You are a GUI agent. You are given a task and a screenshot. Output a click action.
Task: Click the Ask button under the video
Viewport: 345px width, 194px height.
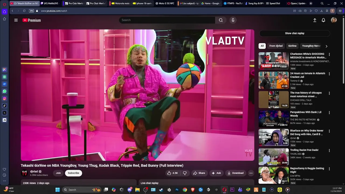[x=216, y=173]
